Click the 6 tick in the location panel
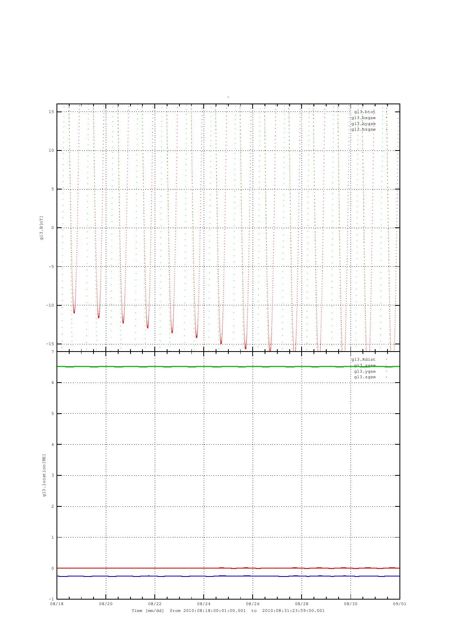450x637 pixels. (53, 383)
